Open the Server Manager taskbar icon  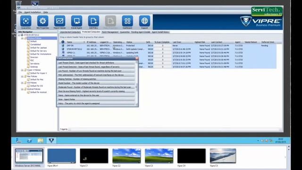(18, 141)
